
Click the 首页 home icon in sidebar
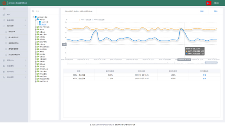tap(4, 14)
